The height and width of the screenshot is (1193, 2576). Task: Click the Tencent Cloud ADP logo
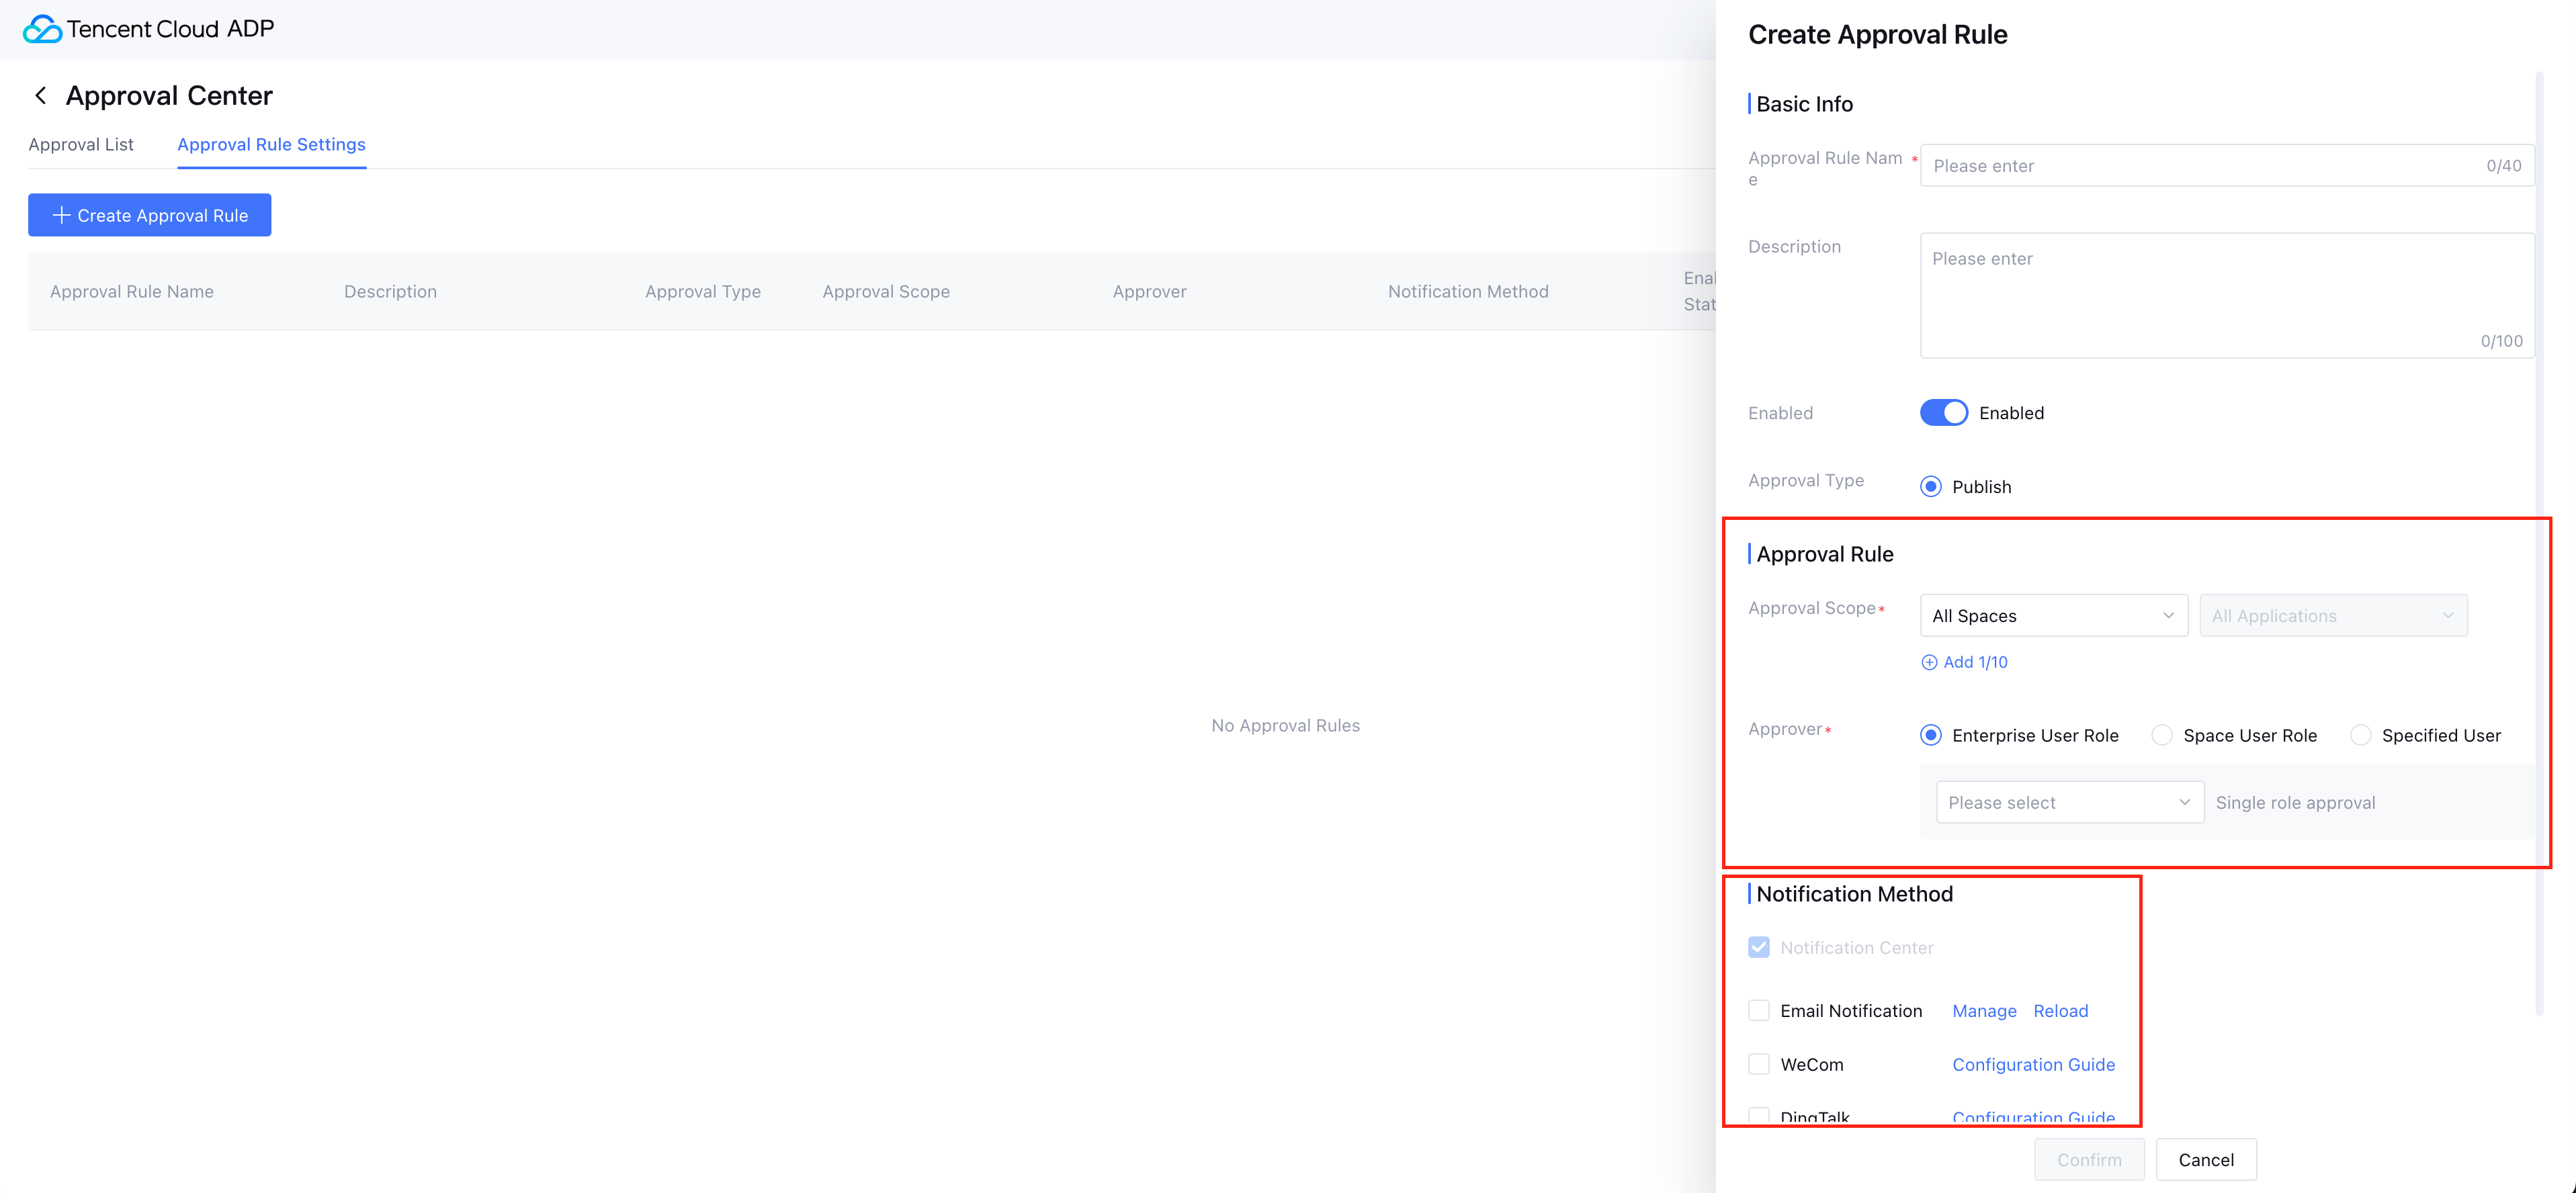pos(42,29)
